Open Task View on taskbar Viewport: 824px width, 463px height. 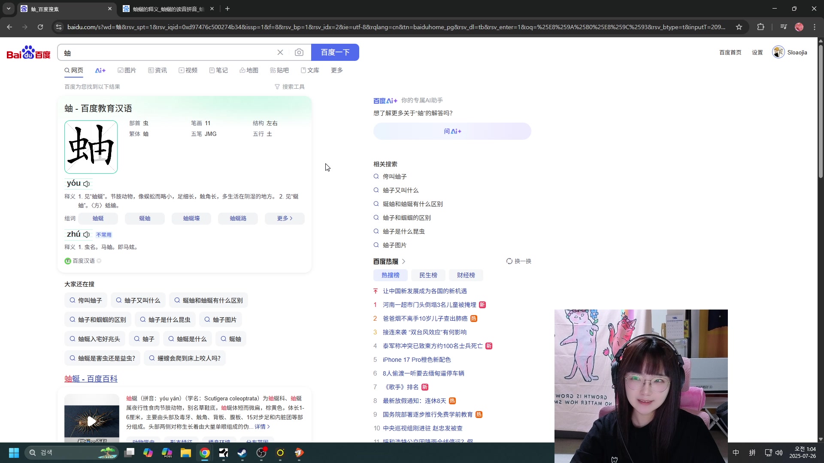point(129,453)
